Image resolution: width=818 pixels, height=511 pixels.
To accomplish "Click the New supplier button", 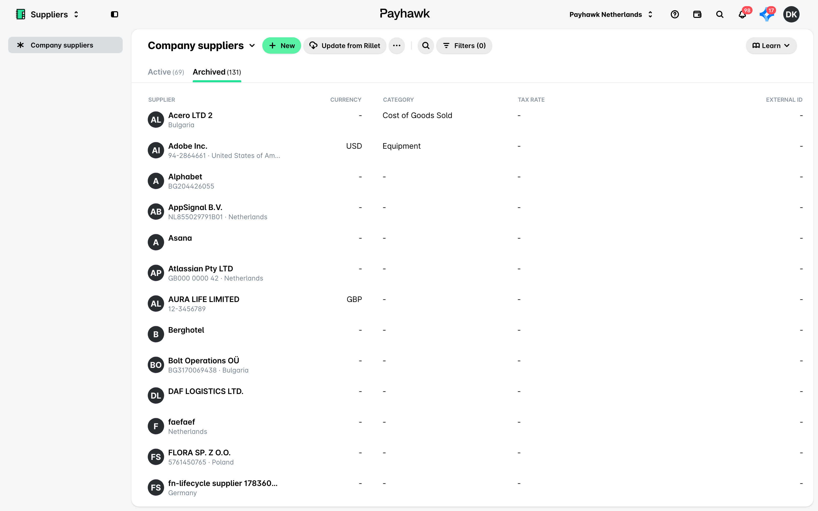I will tap(281, 46).
